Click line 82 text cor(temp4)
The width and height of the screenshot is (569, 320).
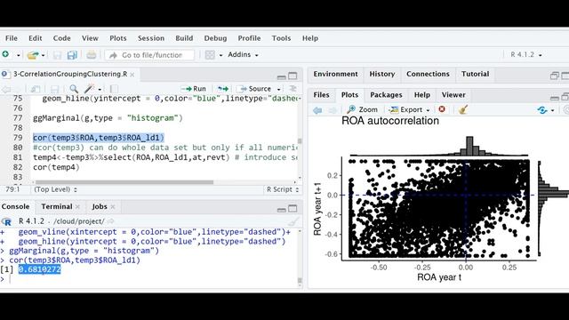(x=56, y=167)
